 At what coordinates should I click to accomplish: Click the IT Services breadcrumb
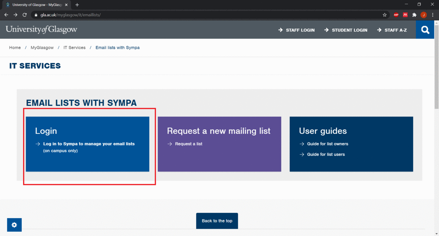[74, 48]
